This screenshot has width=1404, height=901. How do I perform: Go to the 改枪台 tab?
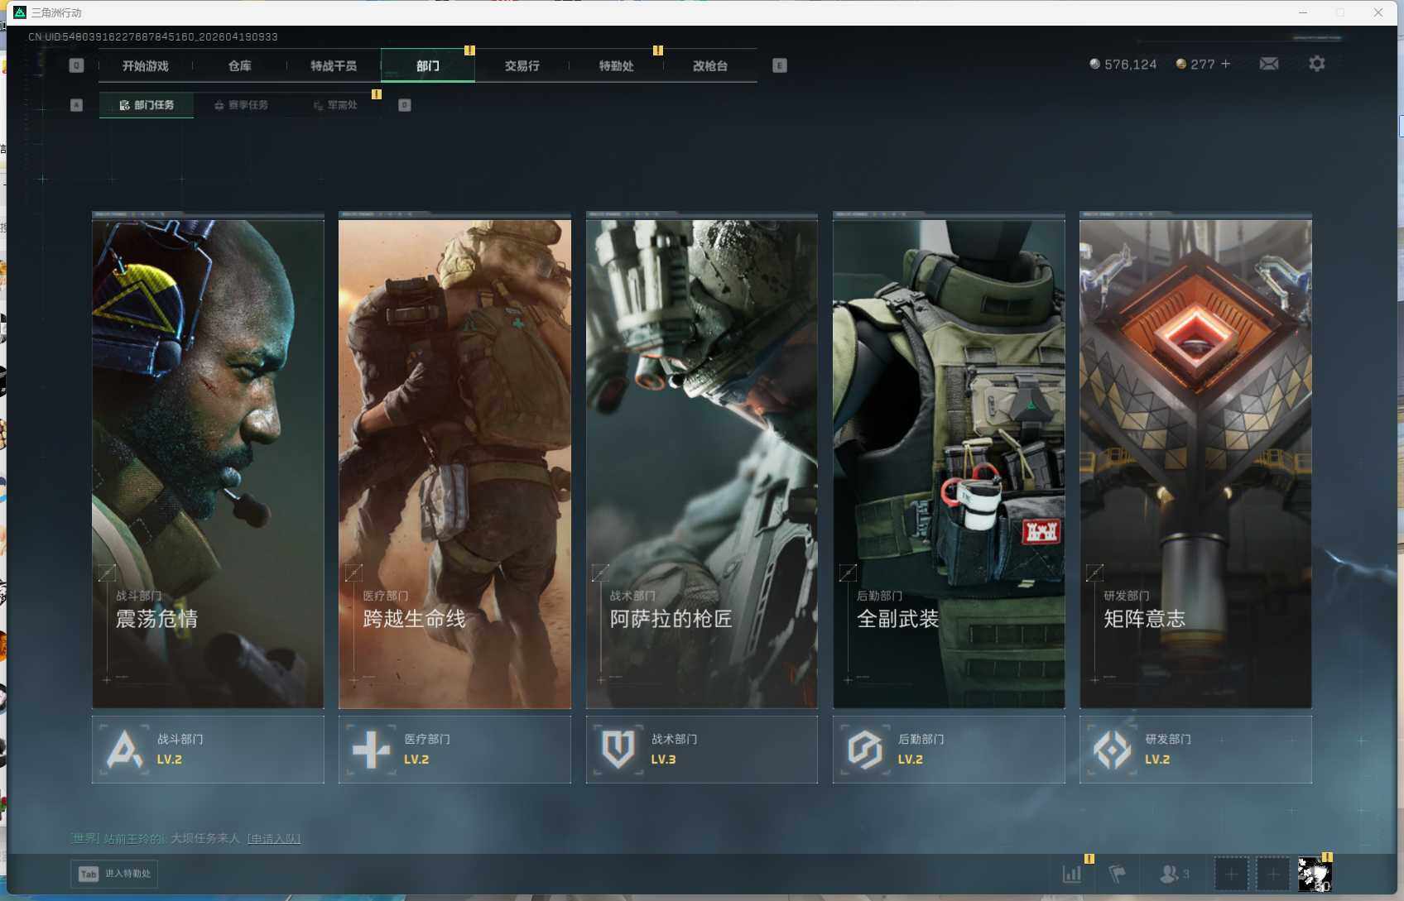click(x=710, y=65)
